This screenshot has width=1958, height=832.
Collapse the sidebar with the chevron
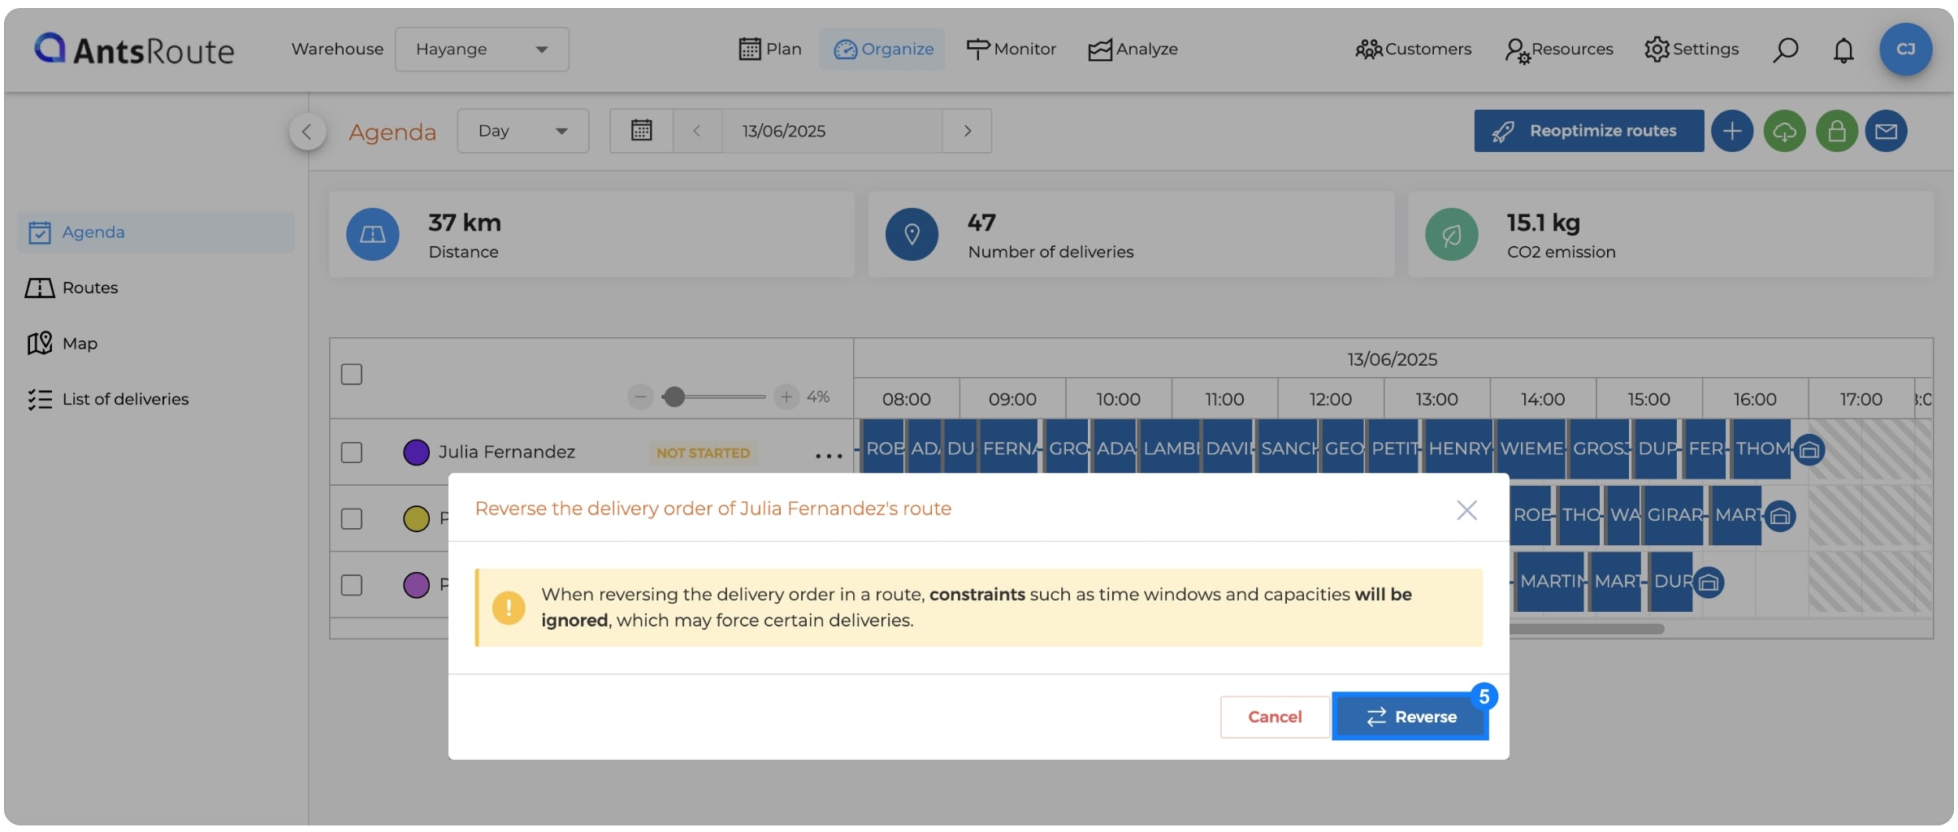(x=307, y=131)
